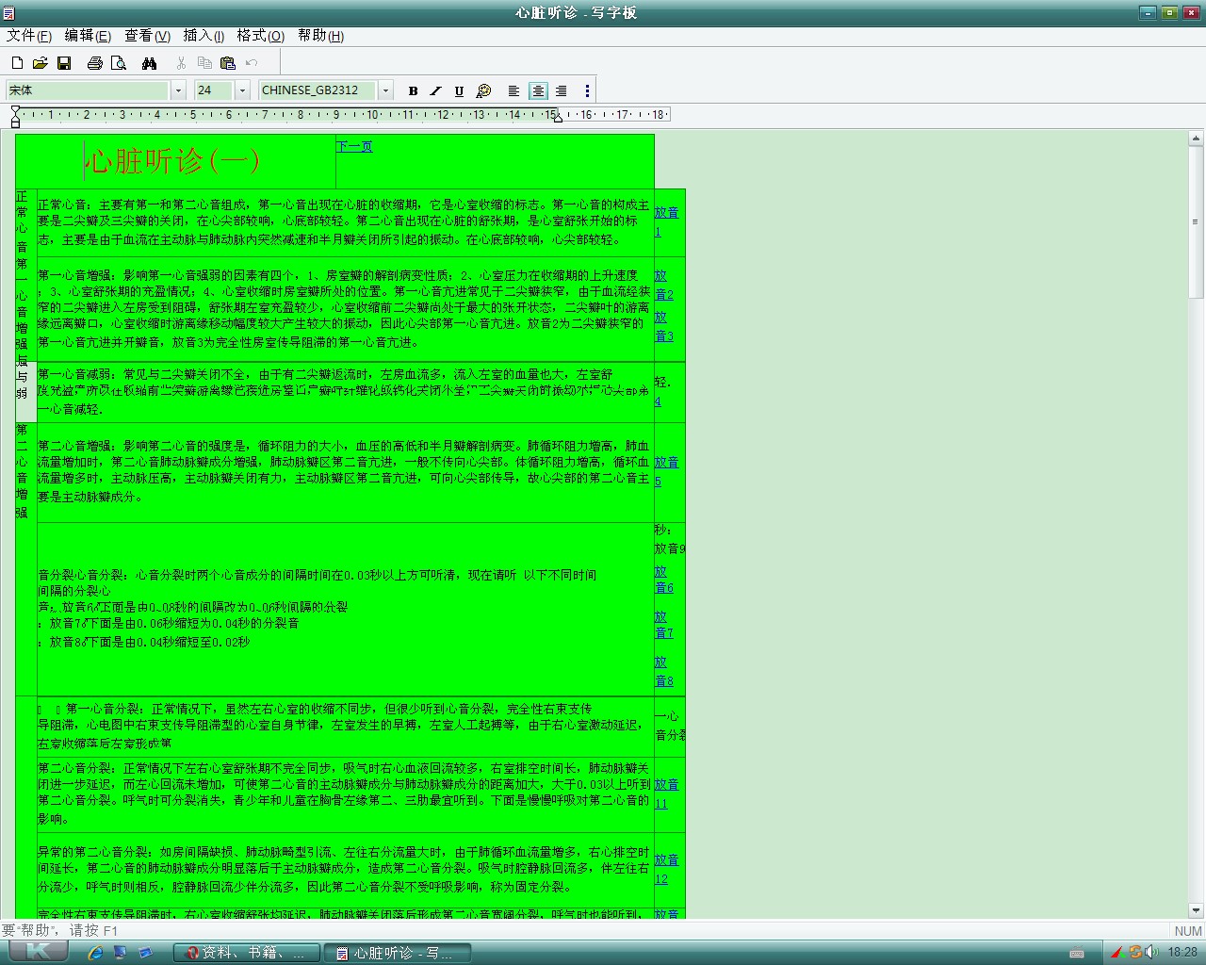Open the 格式(O) menu
Screen dimensions: 1206x965
coord(260,36)
